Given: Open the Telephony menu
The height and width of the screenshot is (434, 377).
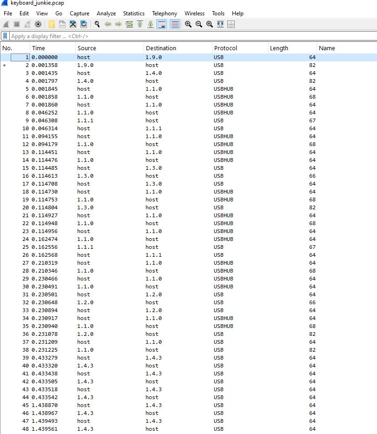Looking at the screenshot, I should 164,13.
